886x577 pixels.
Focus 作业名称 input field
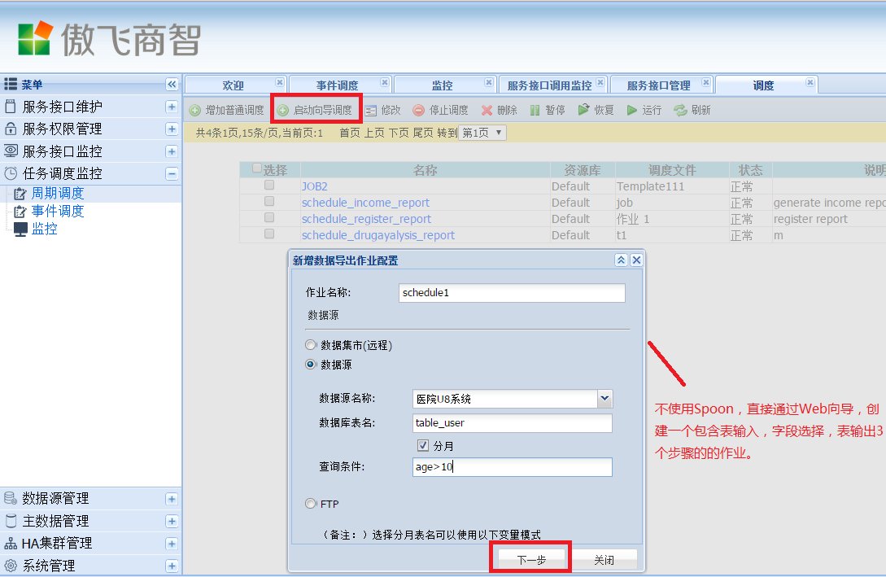pyautogui.click(x=512, y=293)
